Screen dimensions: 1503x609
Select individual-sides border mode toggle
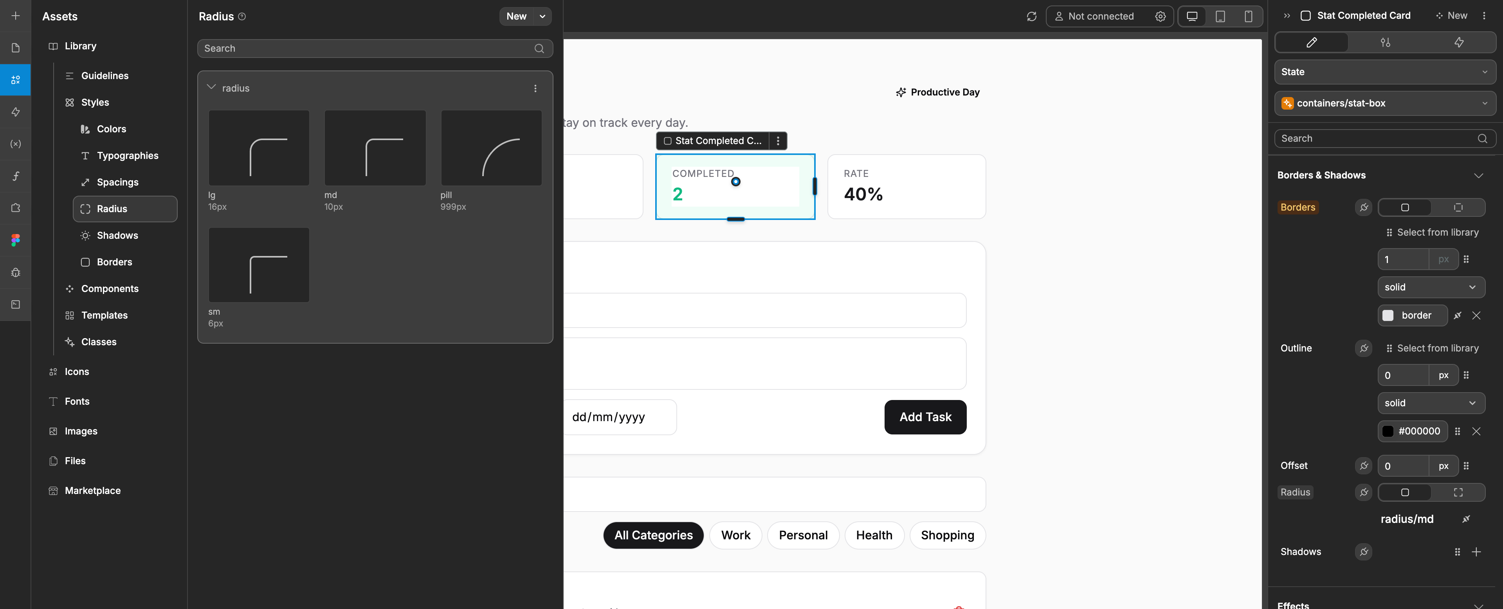(1458, 207)
